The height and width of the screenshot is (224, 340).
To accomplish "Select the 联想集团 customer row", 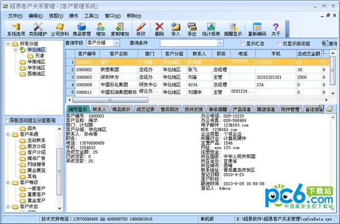I will [197, 70].
